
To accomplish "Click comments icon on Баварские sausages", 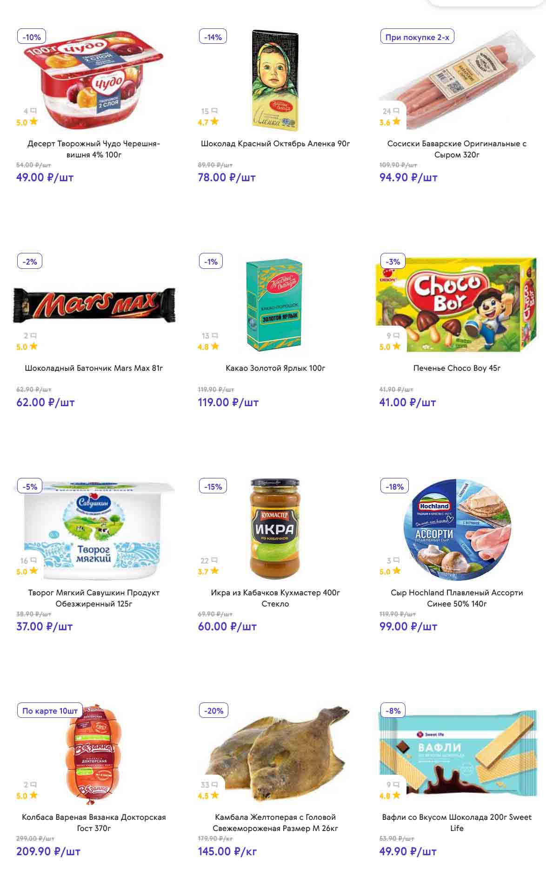I will [x=396, y=111].
